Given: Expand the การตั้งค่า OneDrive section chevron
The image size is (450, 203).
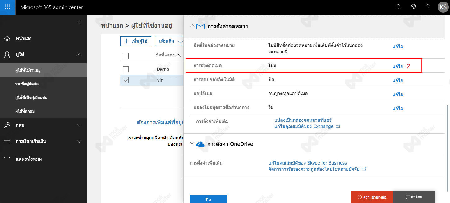Looking at the screenshot, I should click(192, 144).
